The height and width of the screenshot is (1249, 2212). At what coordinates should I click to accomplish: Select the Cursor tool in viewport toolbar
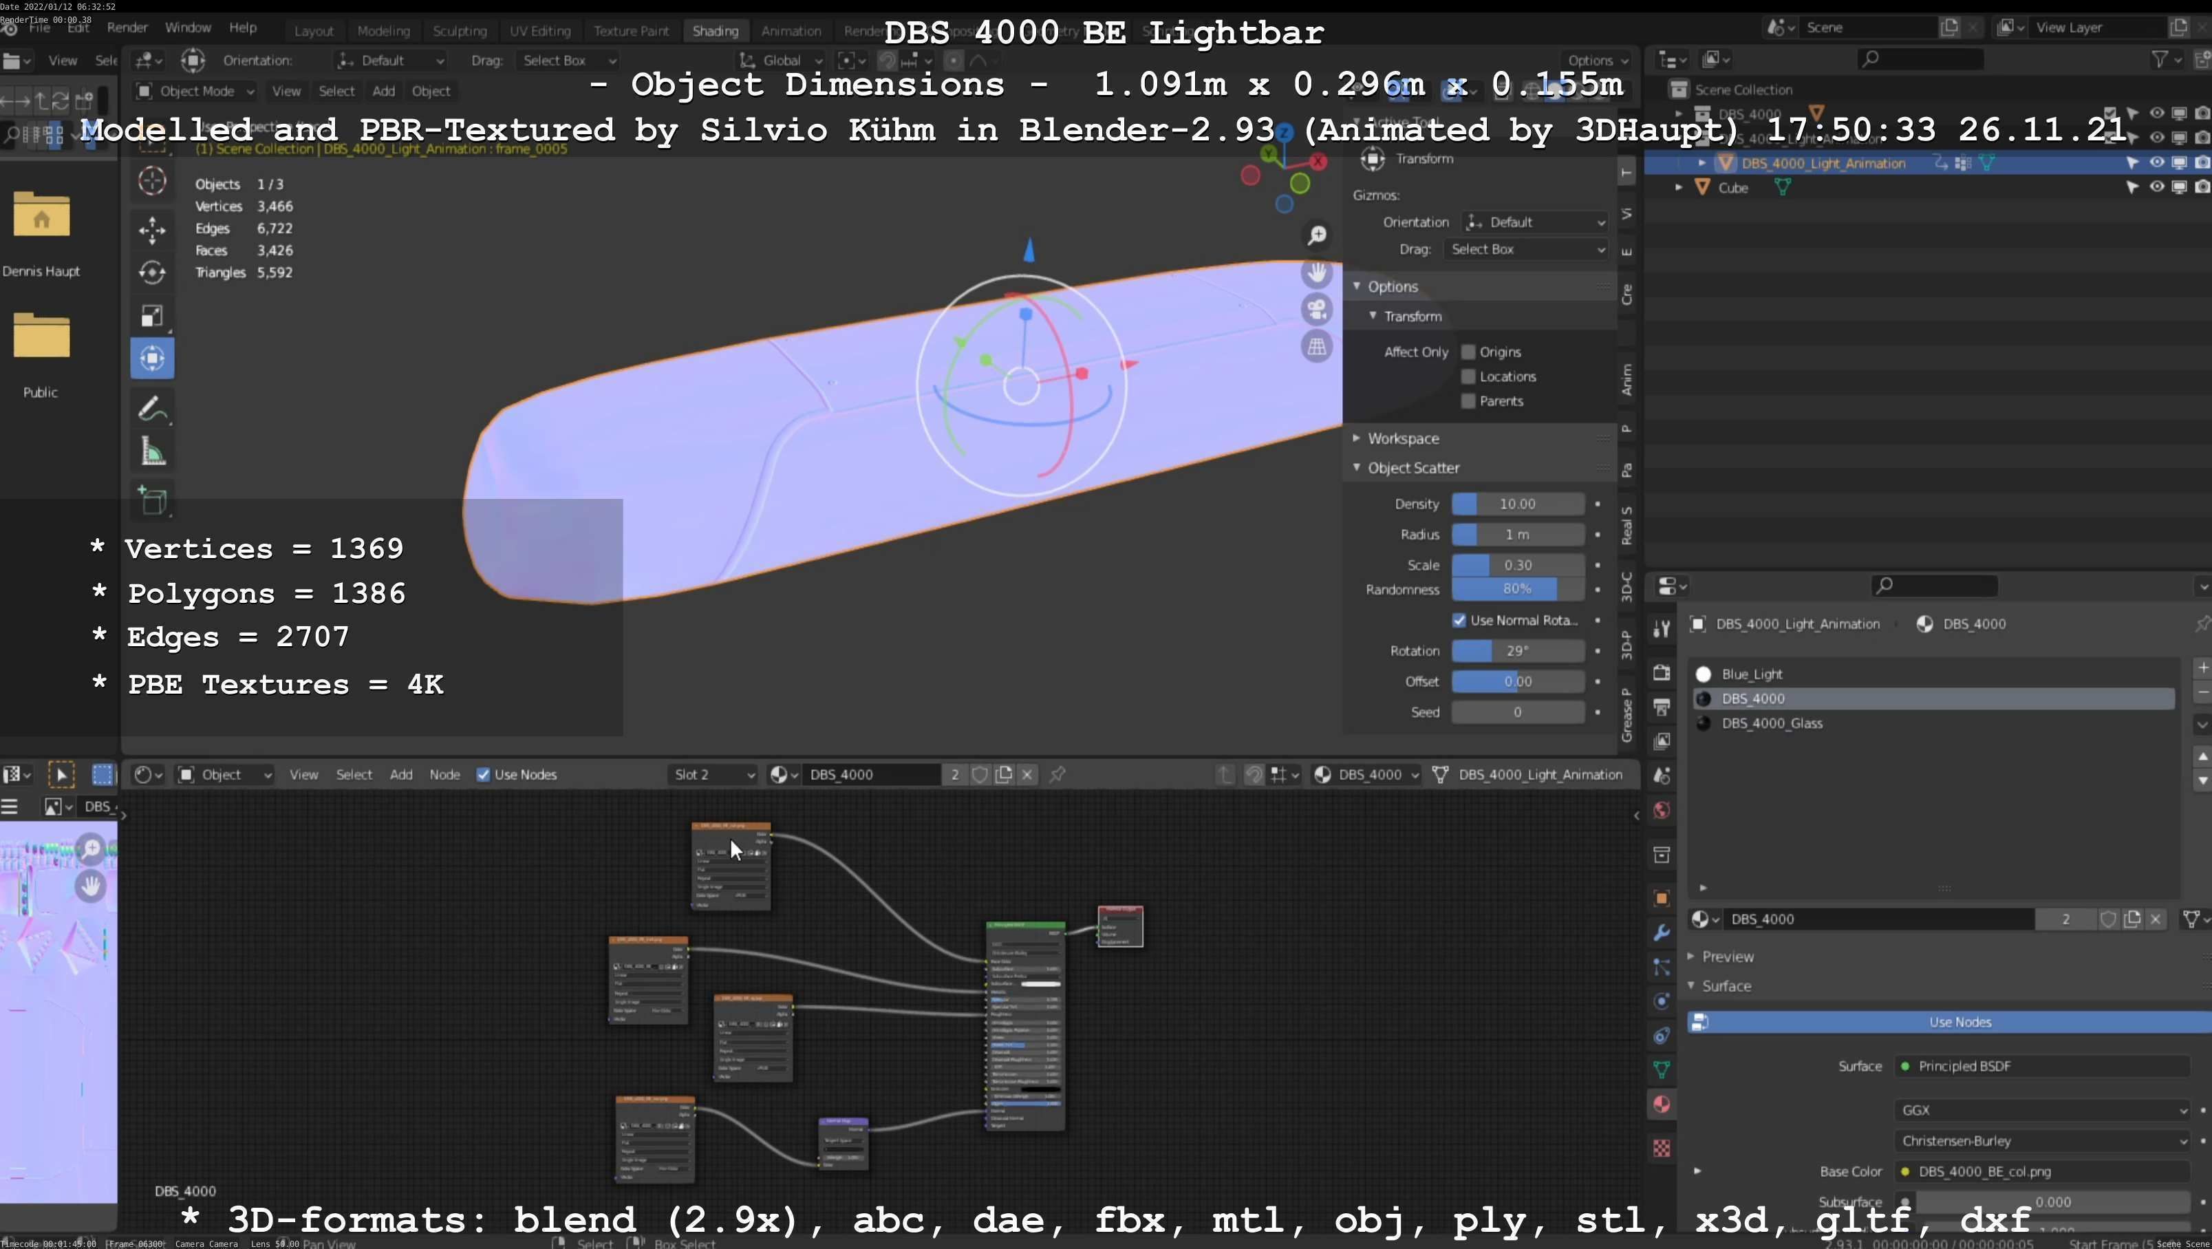152,181
